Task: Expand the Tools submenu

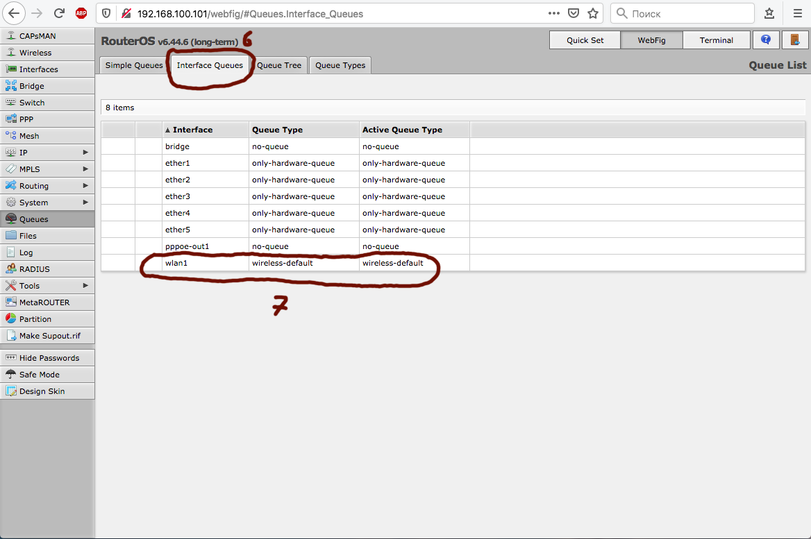Action: coord(85,285)
